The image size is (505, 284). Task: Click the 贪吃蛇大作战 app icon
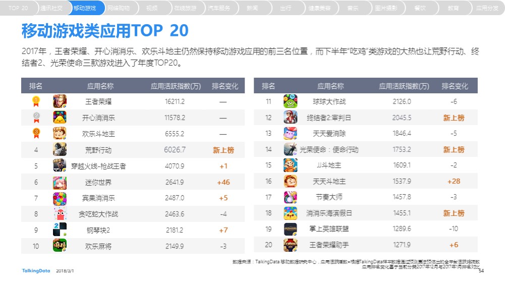60,214
